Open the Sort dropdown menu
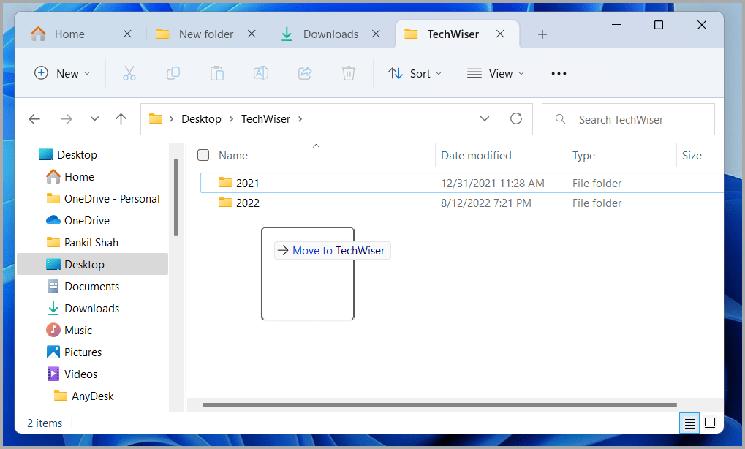 pos(415,73)
